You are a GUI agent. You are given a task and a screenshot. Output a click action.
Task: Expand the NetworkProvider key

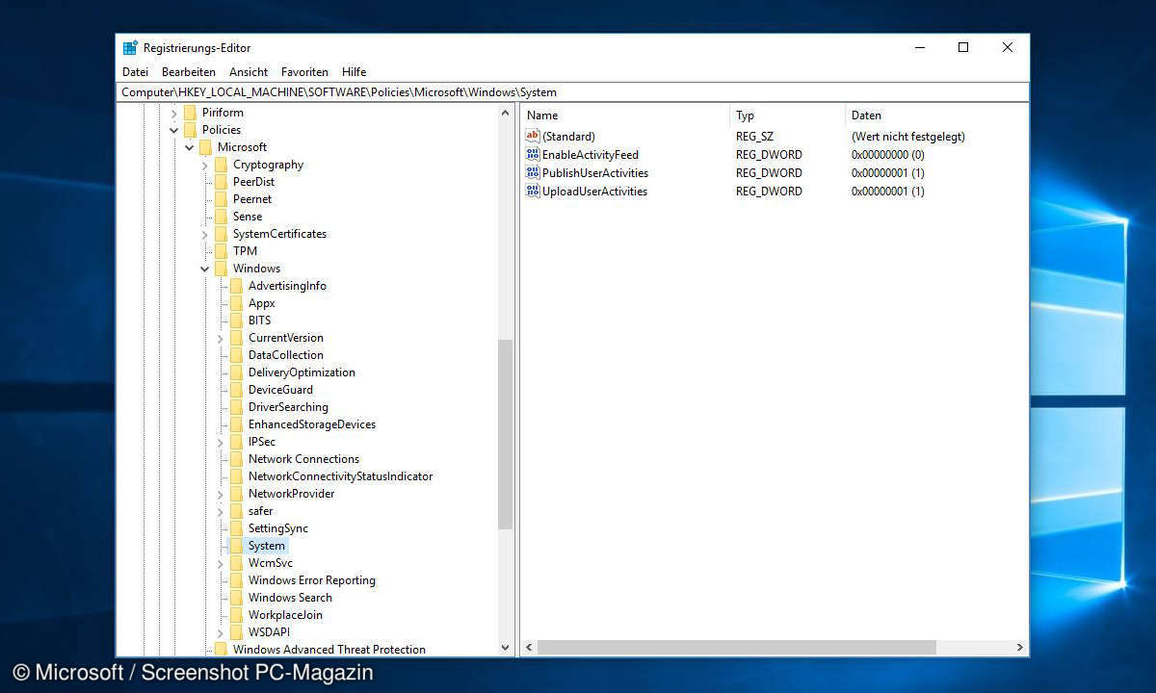(x=221, y=494)
